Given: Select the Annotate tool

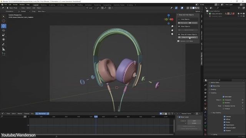Looking at the screenshot, I should (x=3, y=44).
